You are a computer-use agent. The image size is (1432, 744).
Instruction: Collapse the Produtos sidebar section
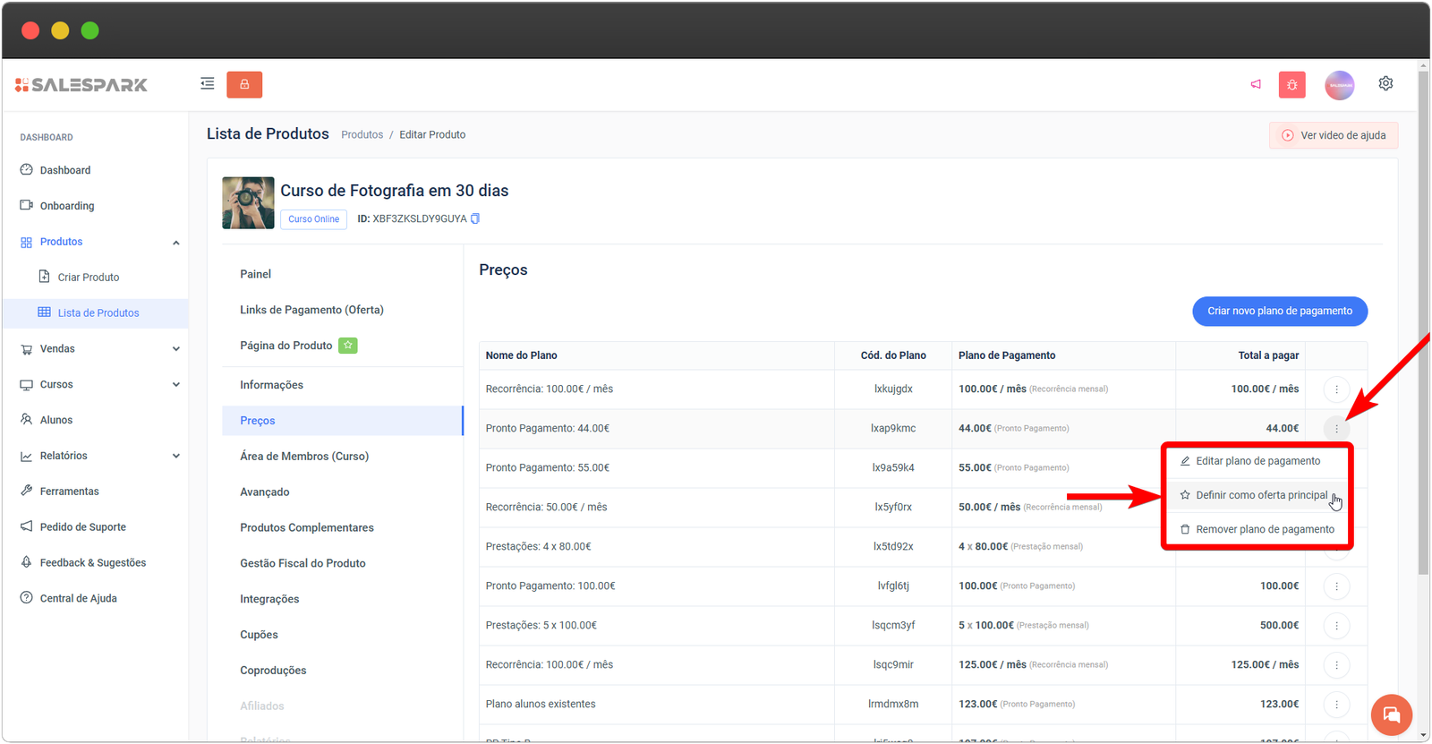[175, 243]
